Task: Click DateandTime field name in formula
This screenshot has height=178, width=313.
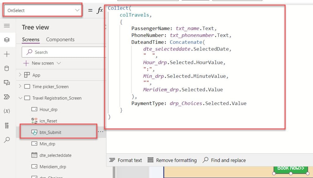Action: [148, 42]
